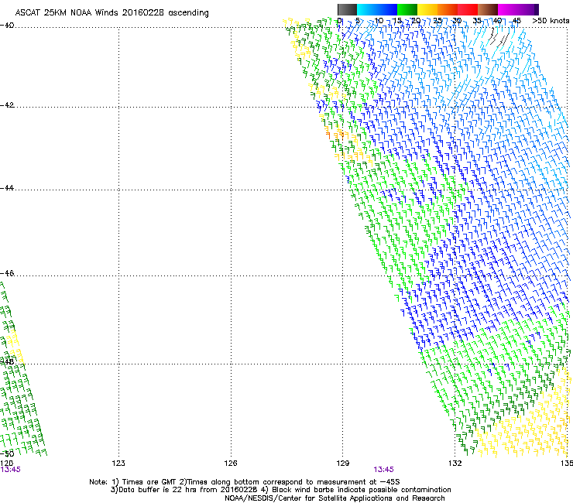Select the -46 latitude axis label
The image size is (573, 503).
pos(7,273)
